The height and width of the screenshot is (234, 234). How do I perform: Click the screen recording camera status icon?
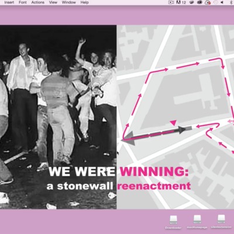coord(171,2)
